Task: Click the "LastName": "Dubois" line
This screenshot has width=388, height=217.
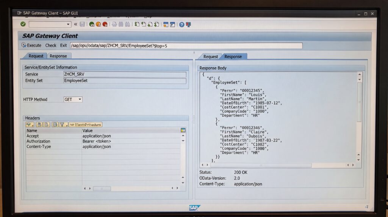Action: 243,136
